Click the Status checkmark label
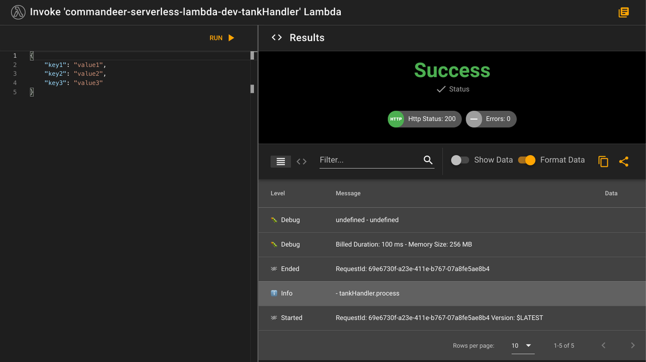The height and width of the screenshot is (362, 646). tap(453, 89)
